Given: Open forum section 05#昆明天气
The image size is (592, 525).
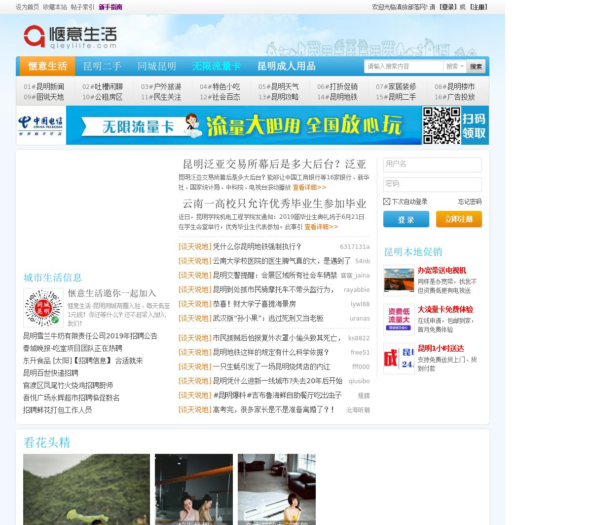Looking at the screenshot, I should pos(279,86).
